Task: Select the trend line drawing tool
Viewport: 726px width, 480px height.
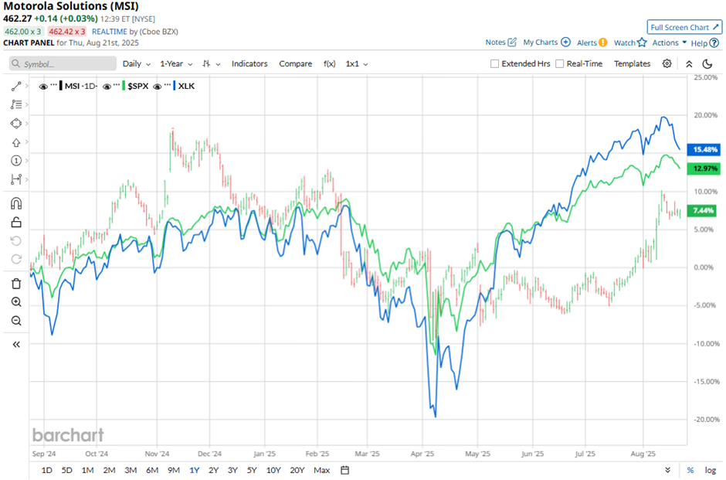Action: pyautogui.click(x=15, y=86)
